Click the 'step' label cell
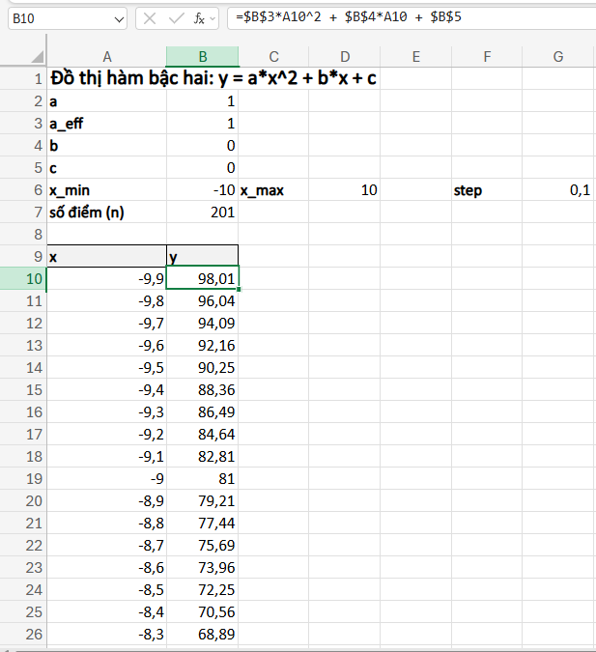This screenshot has width=596, height=652. [x=487, y=190]
